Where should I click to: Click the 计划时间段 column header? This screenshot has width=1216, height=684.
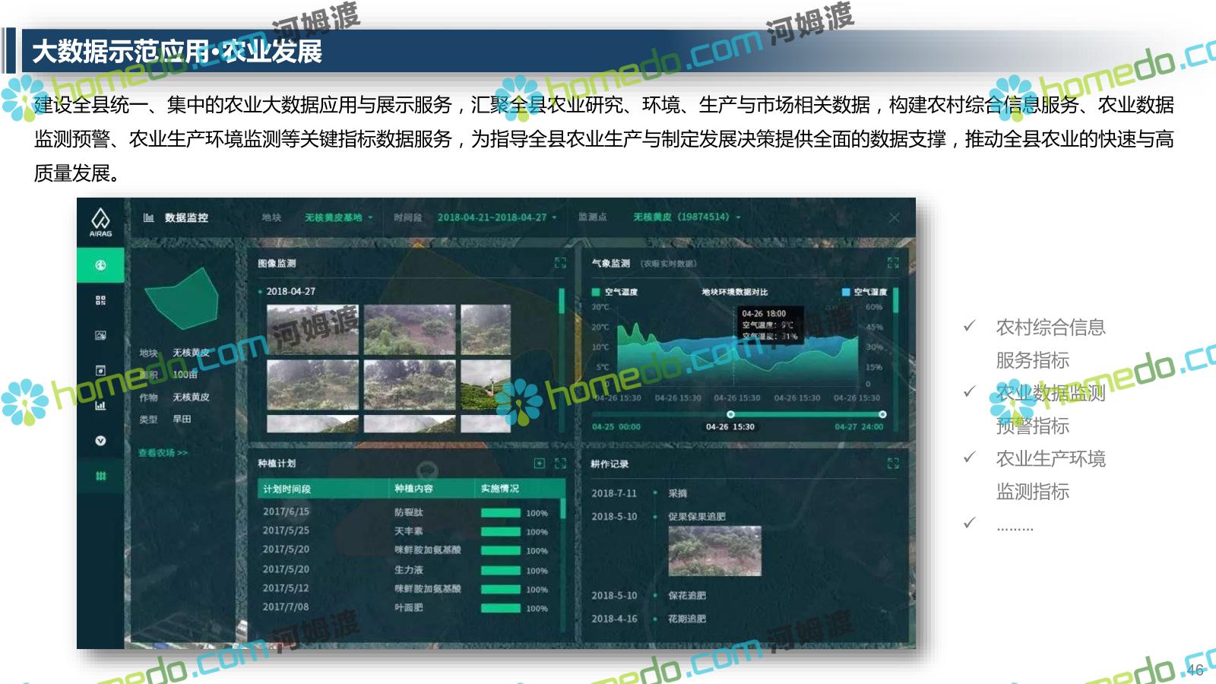point(287,489)
